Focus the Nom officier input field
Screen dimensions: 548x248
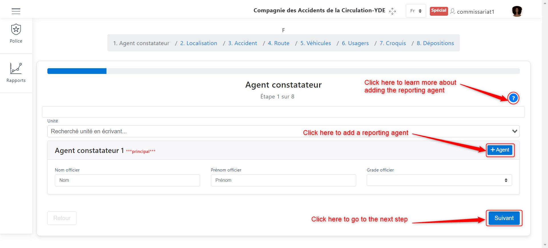(127, 180)
